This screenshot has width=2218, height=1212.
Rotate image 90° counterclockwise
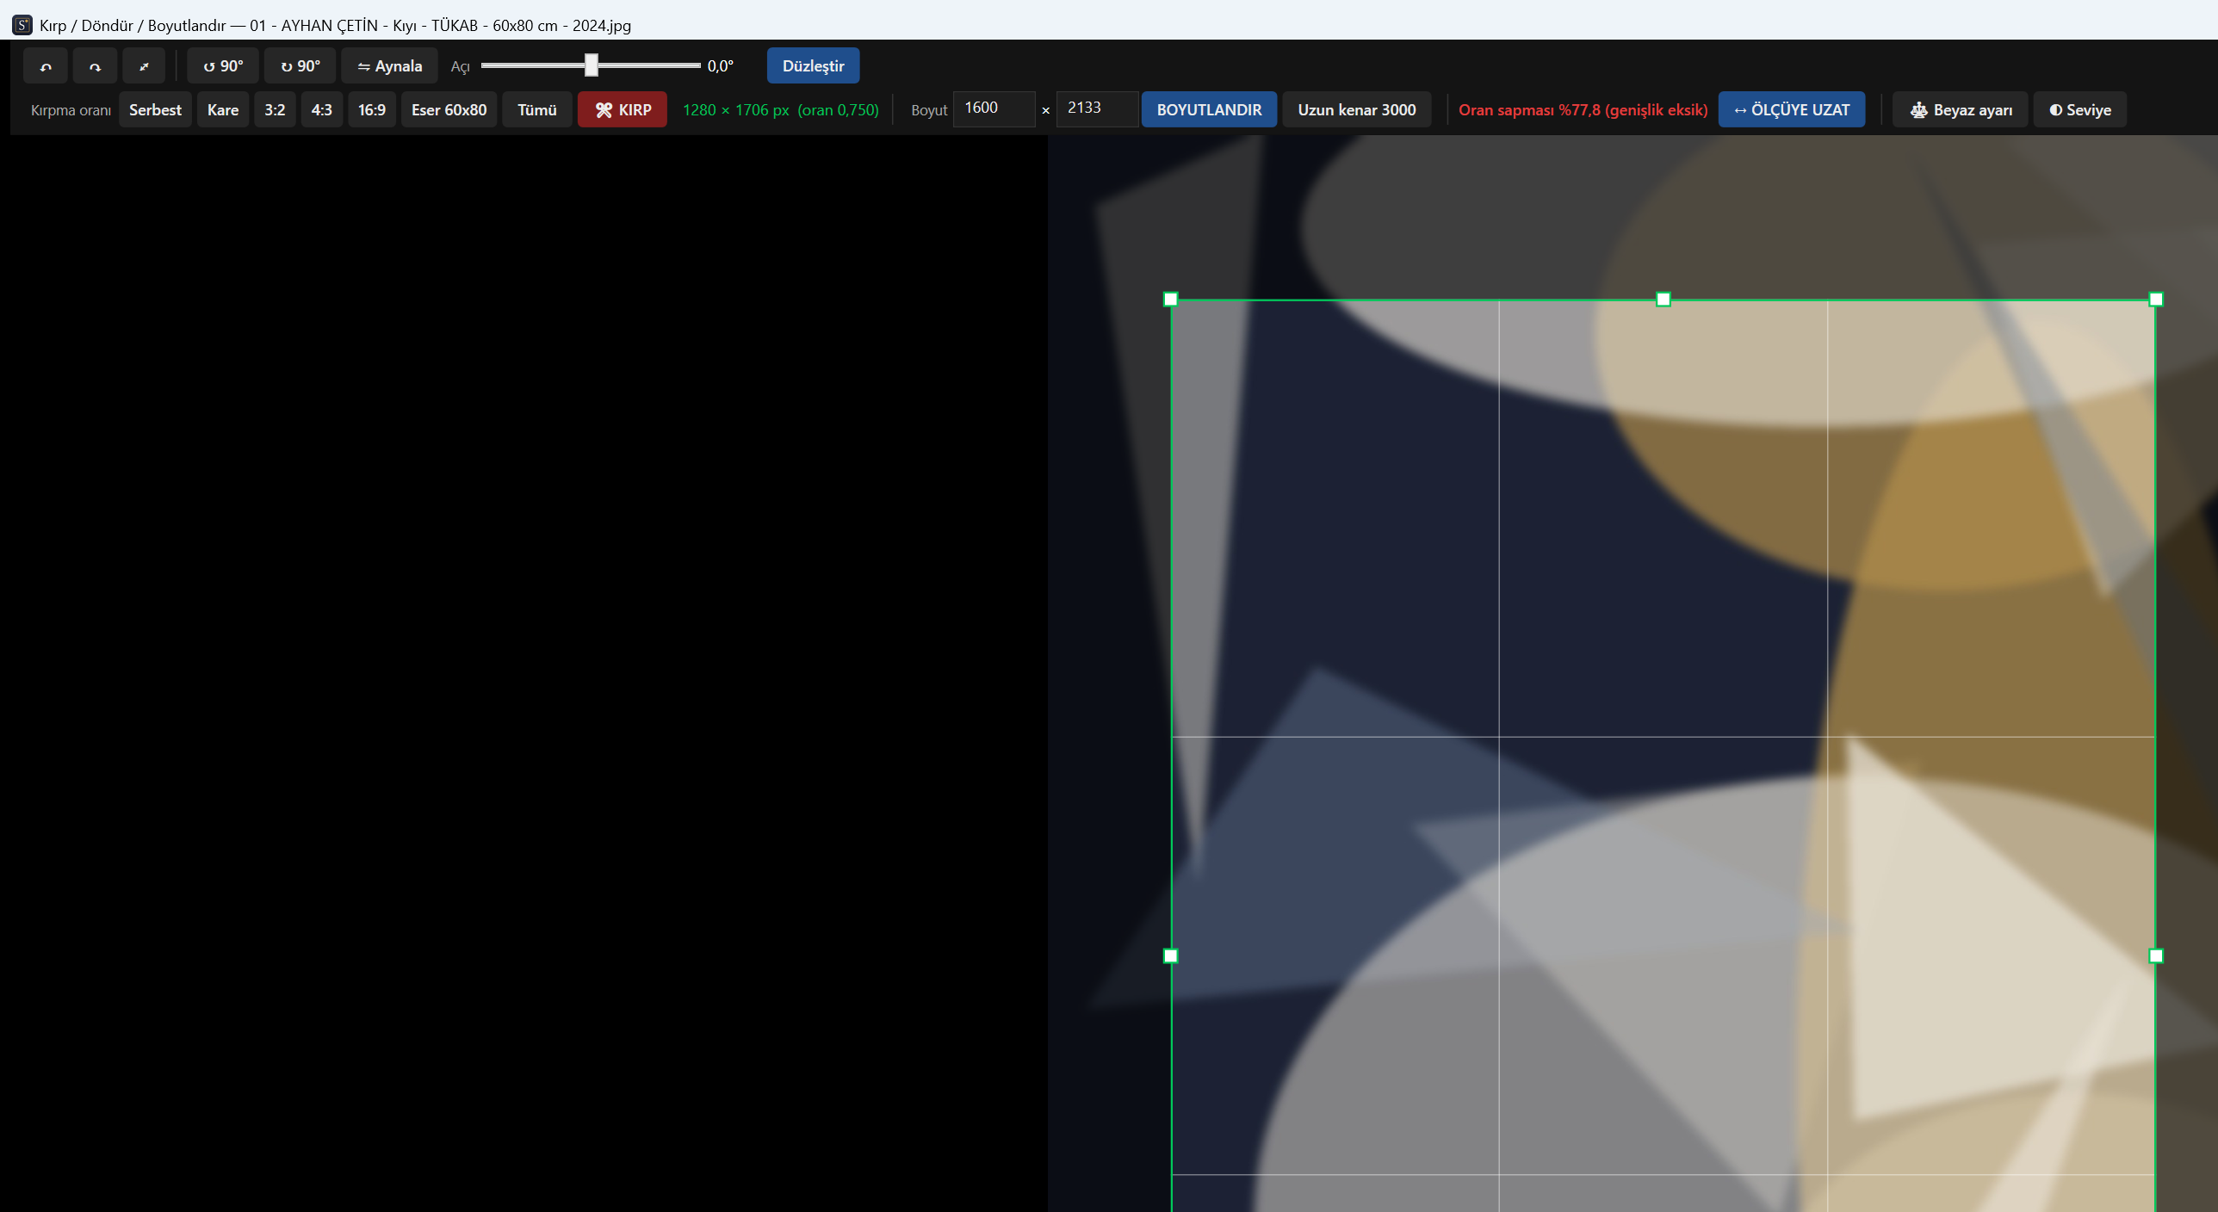[x=223, y=66]
